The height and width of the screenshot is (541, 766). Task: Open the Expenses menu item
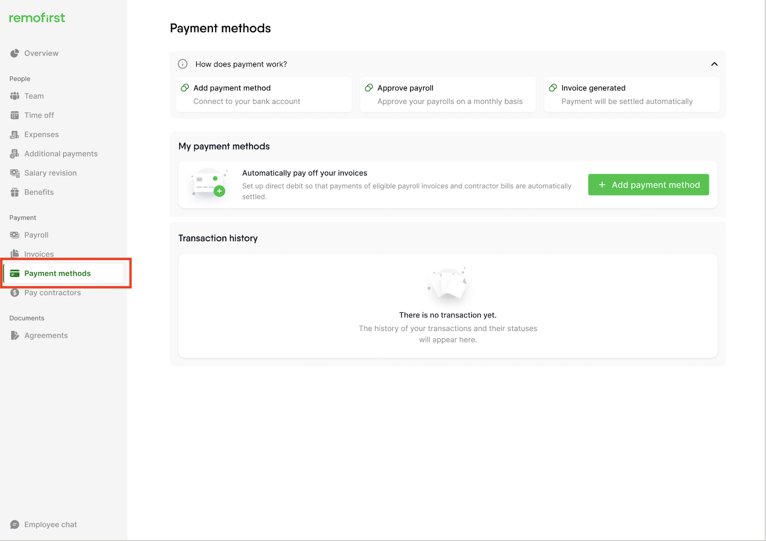(41, 135)
